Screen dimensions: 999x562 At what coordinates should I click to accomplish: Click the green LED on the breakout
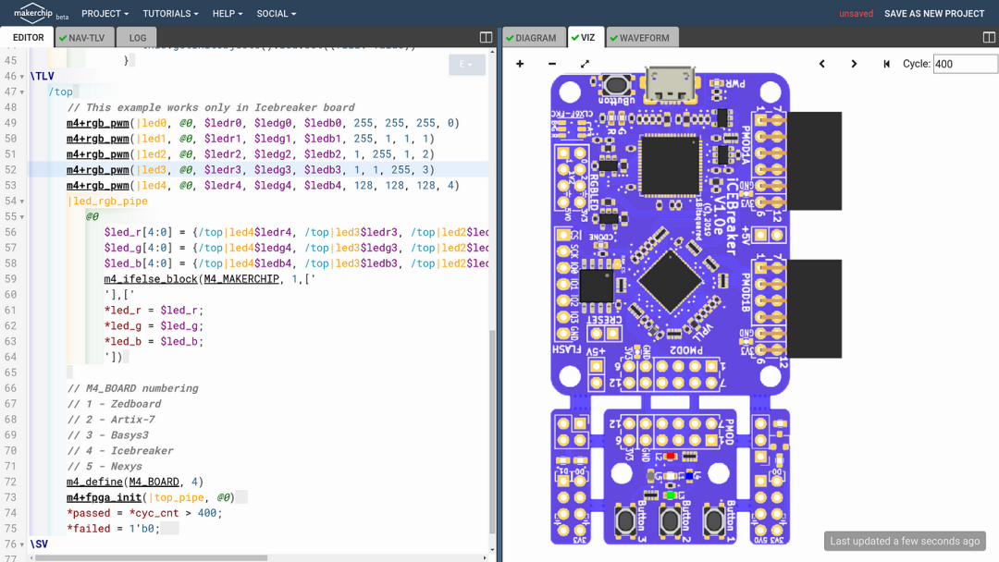click(670, 495)
